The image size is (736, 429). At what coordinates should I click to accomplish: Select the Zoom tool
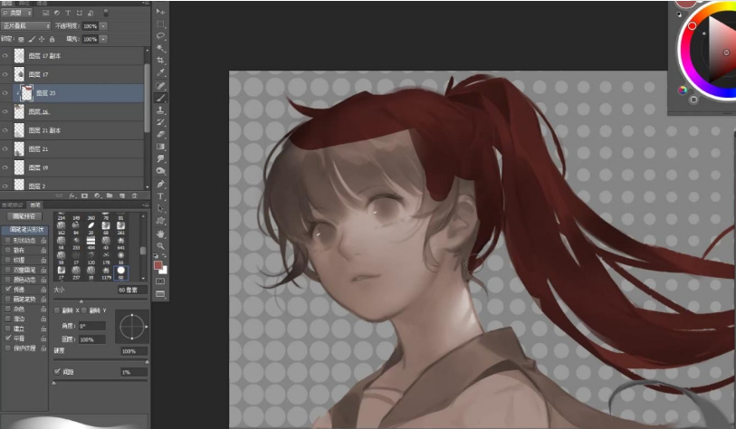tap(160, 245)
